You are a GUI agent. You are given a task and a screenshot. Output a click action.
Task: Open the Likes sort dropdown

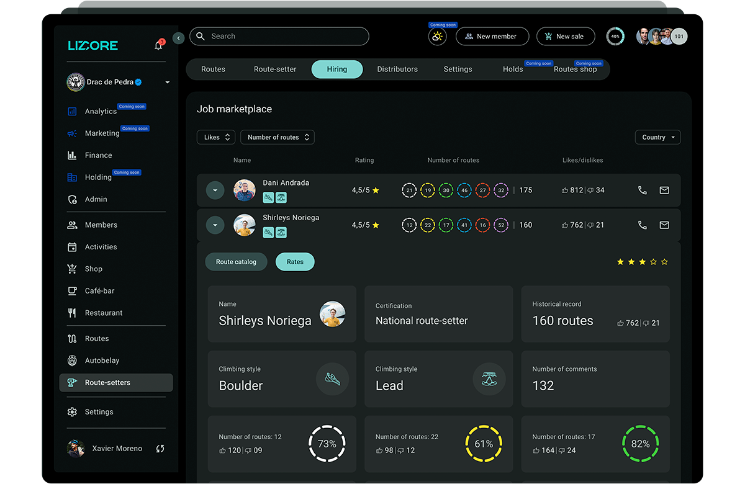(215, 137)
